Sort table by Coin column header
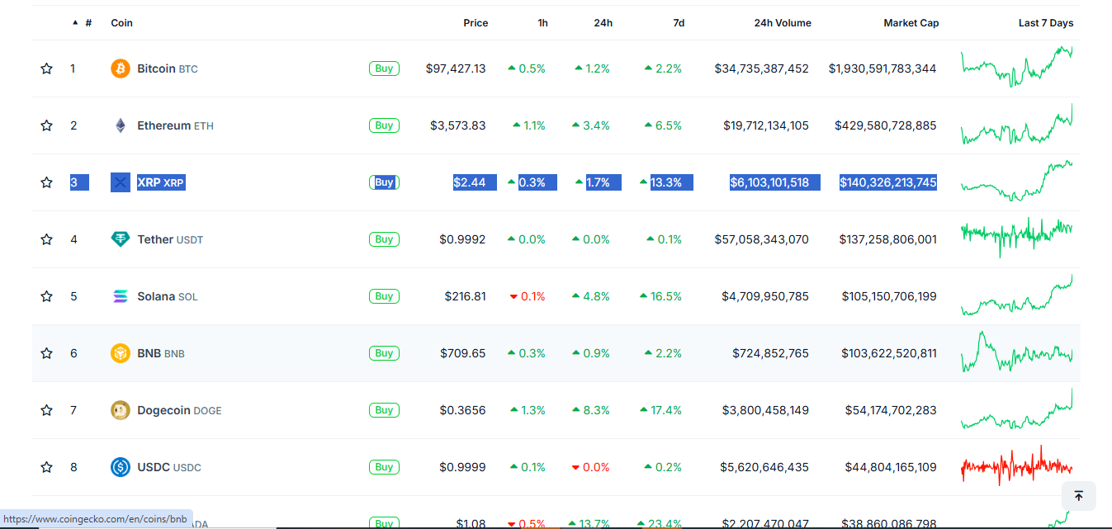 click(121, 23)
